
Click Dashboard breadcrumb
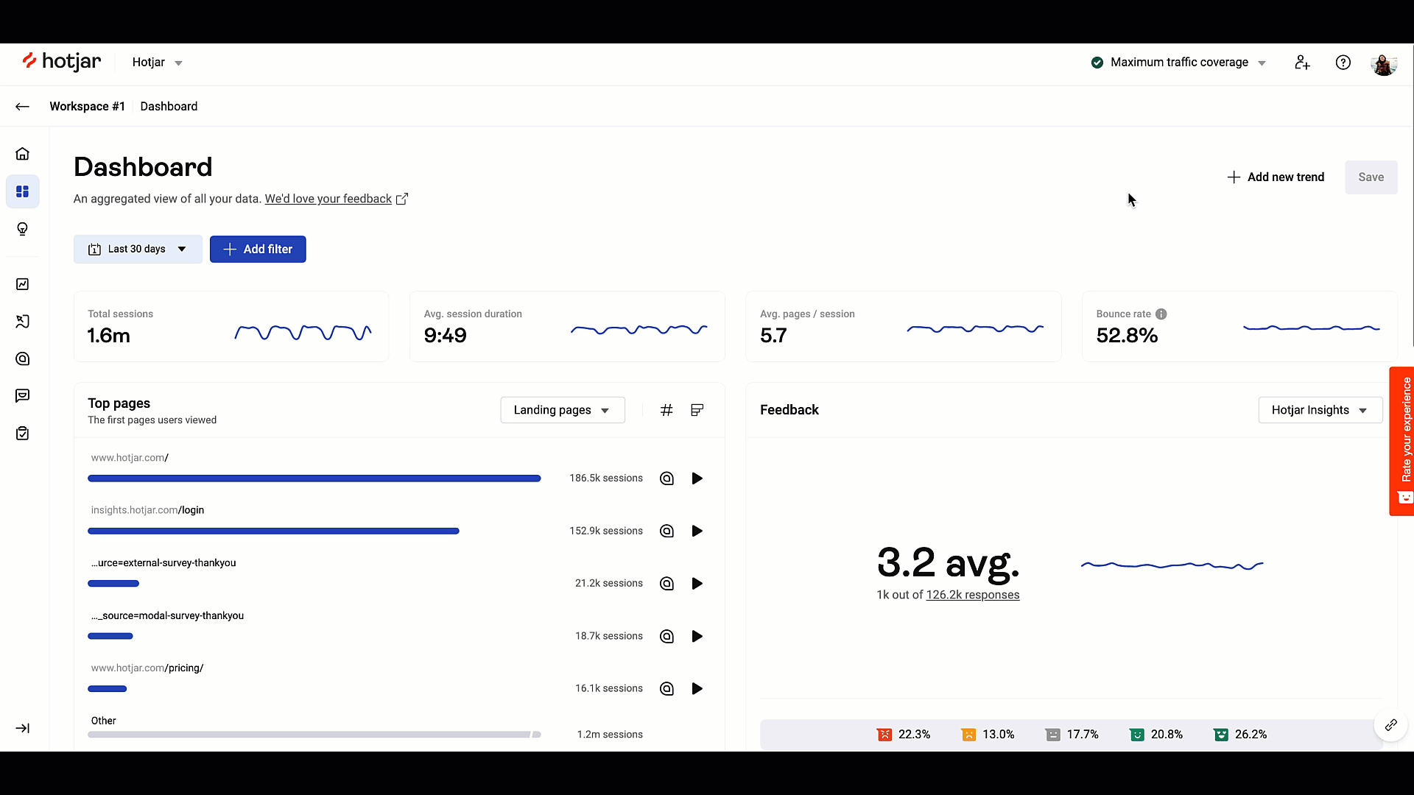[169, 107]
